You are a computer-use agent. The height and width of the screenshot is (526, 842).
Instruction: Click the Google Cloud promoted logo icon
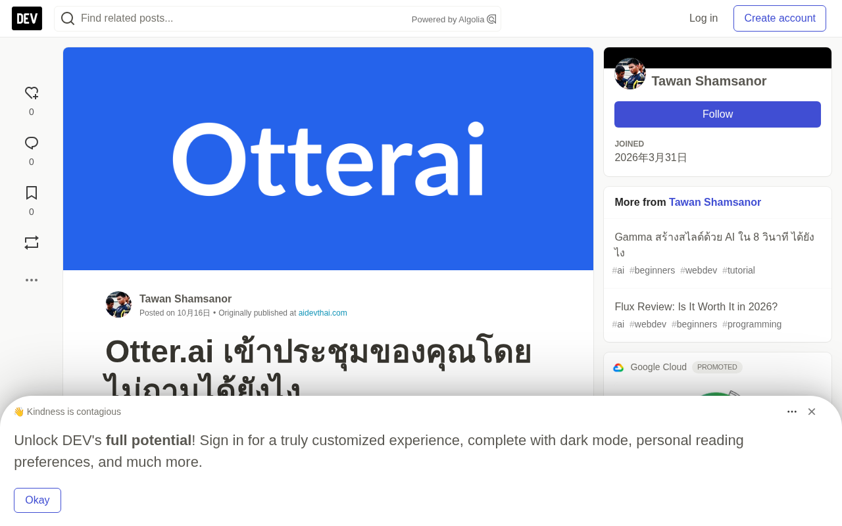[x=618, y=368]
